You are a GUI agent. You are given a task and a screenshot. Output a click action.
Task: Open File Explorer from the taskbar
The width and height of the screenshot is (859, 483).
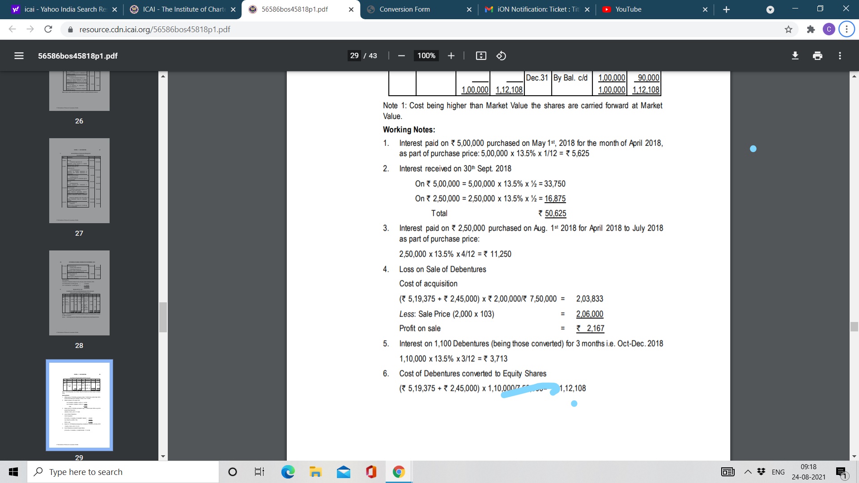pos(316,472)
